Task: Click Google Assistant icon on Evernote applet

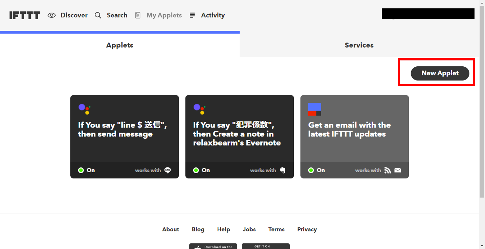Action: pyautogui.click(x=199, y=109)
